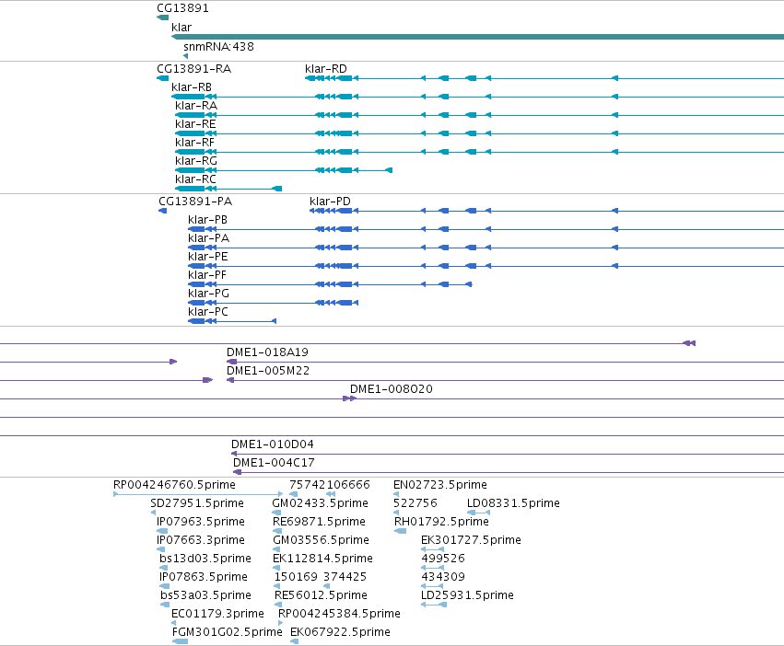Click the DME1-018A19 clone label

[267, 352]
